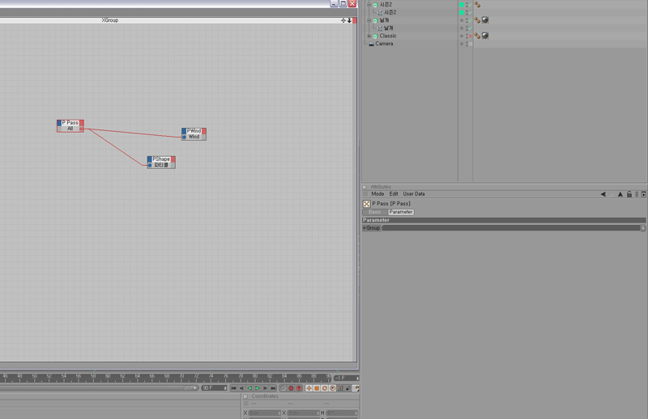Image resolution: width=648 pixels, height=419 pixels.
Task: Collapse the 날개 parent object
Action: pos(369,20)
